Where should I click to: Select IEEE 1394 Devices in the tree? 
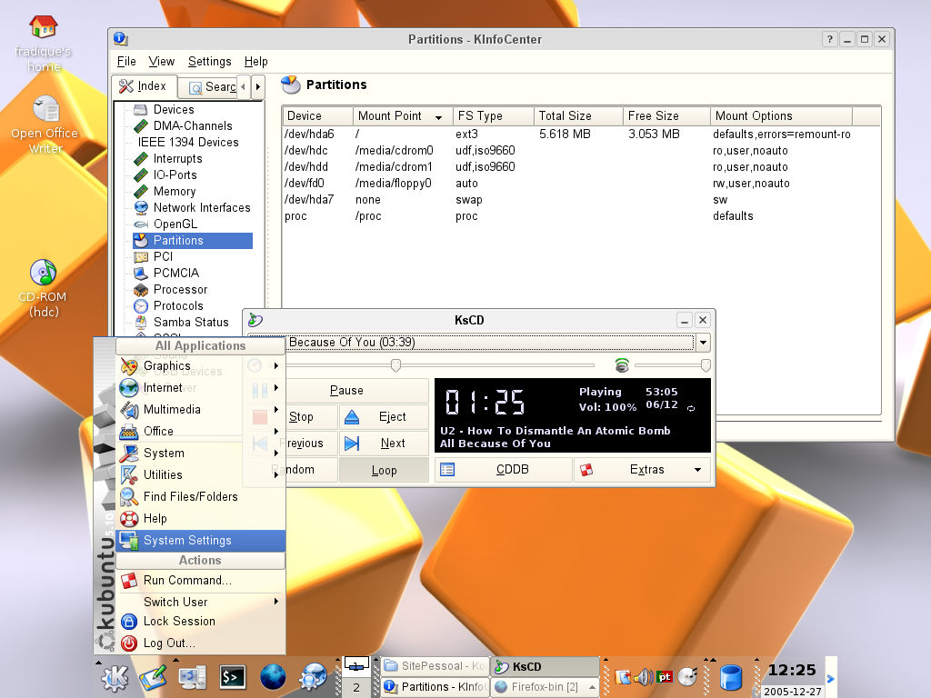coord(188,143)
